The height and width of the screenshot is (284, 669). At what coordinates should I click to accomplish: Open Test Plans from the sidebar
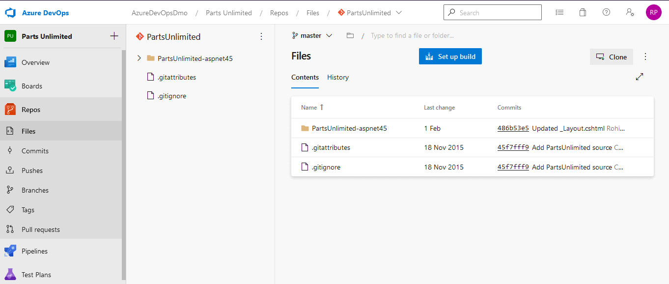pos(37,274)
